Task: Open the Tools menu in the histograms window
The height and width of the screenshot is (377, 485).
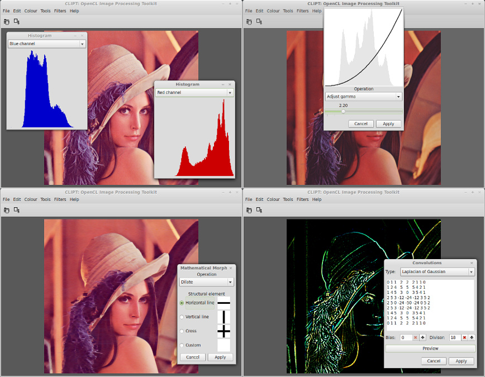Action: (x=45, y=11)
